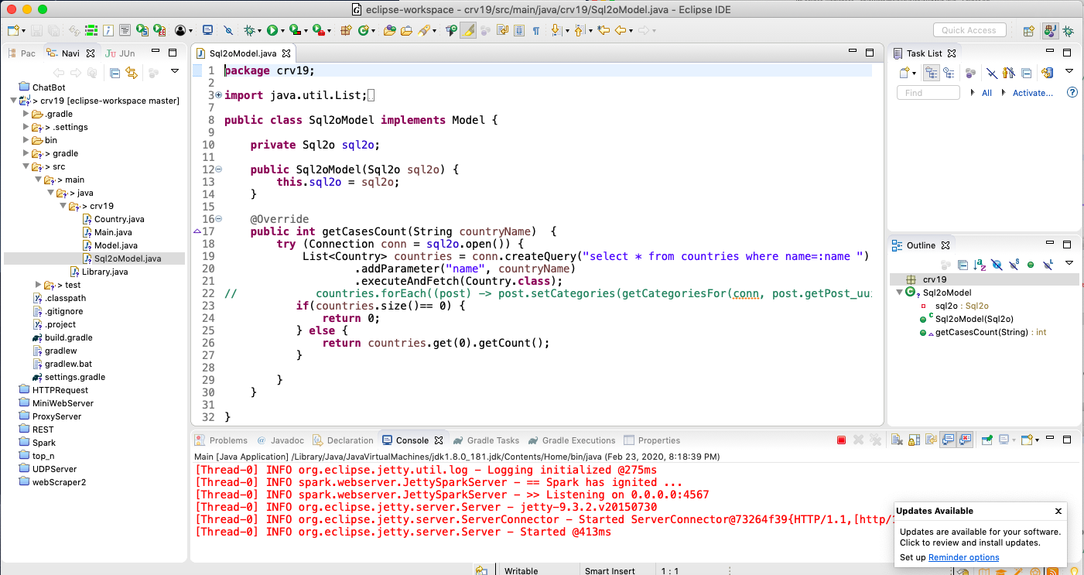Click the Quick Access search field
1084x575 pixels.
[x=969, y=30]
